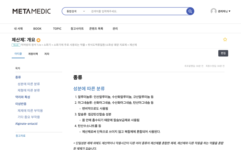Switch to the 개정이력 tab
This screenshot has height=150, width=241.
[x=33, y=54]
